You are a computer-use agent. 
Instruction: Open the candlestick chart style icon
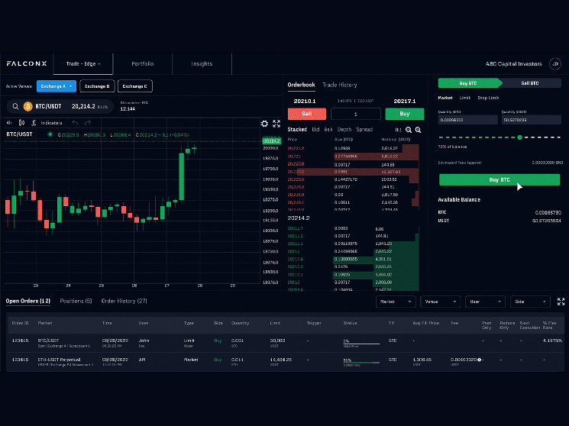pos(22,123)
